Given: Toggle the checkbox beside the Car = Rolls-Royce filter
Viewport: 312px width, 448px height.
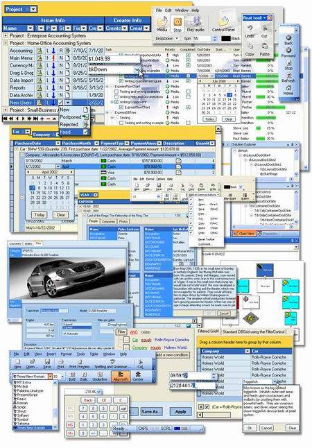Looking at the screenshot, I should point(207,406).
